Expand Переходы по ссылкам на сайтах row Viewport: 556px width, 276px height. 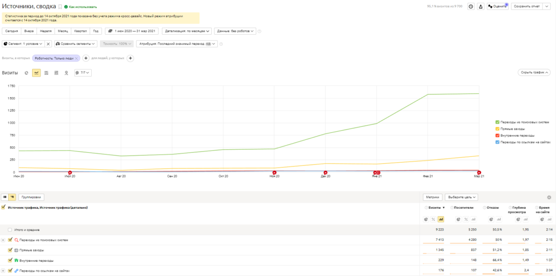tap(3, 271)
